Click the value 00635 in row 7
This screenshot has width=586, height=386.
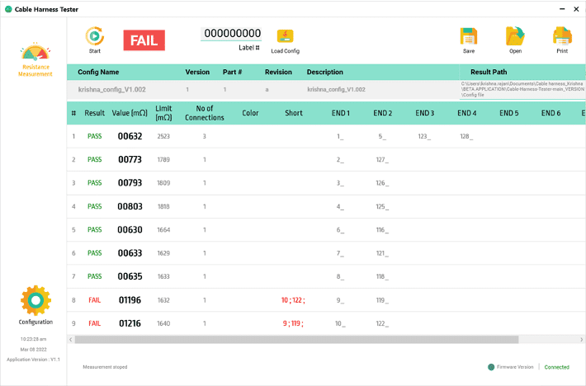[130, 276]
